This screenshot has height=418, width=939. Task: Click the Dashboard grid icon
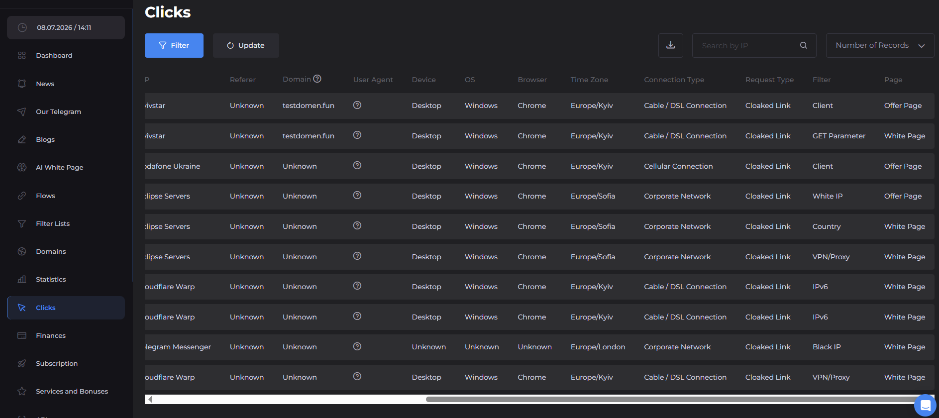22,55
